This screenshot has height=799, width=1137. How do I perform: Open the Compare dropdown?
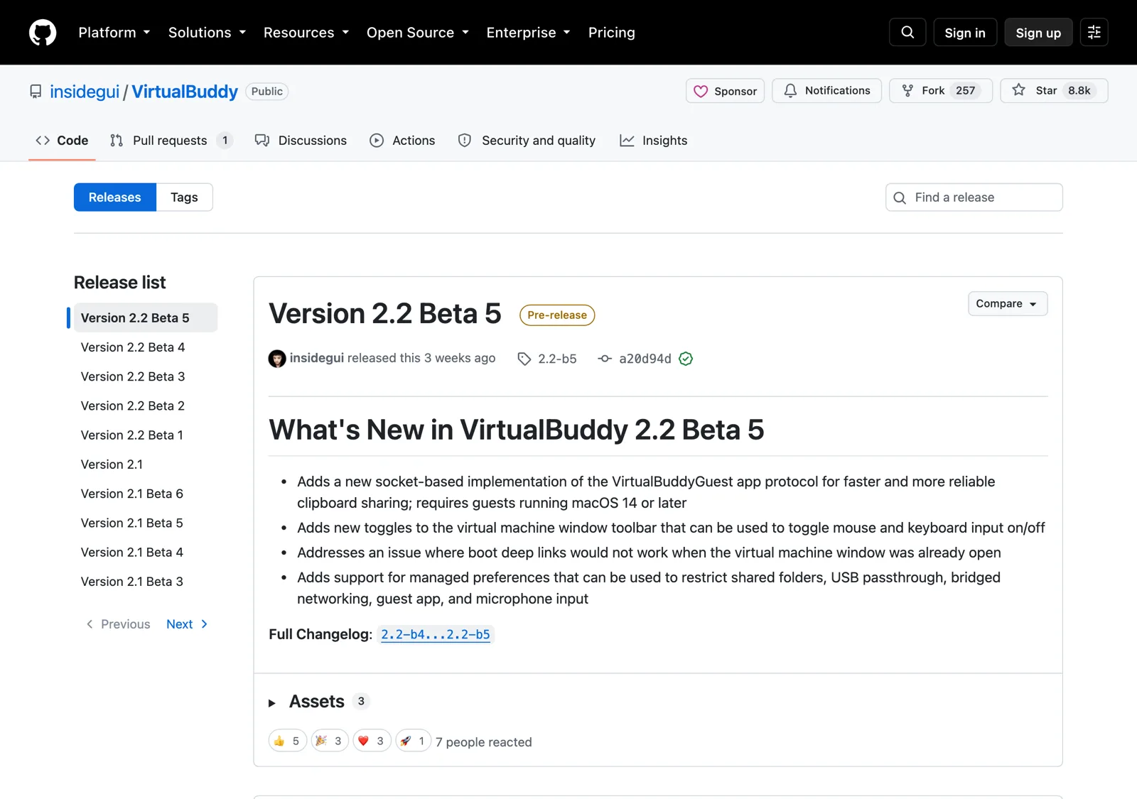pyautogui.click(x=1007, y=304)
